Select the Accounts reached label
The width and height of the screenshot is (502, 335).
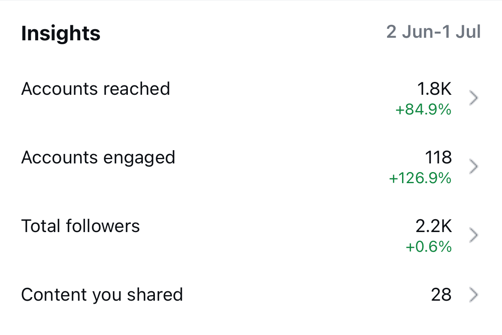pyautogui.click(x=96, y=89)
